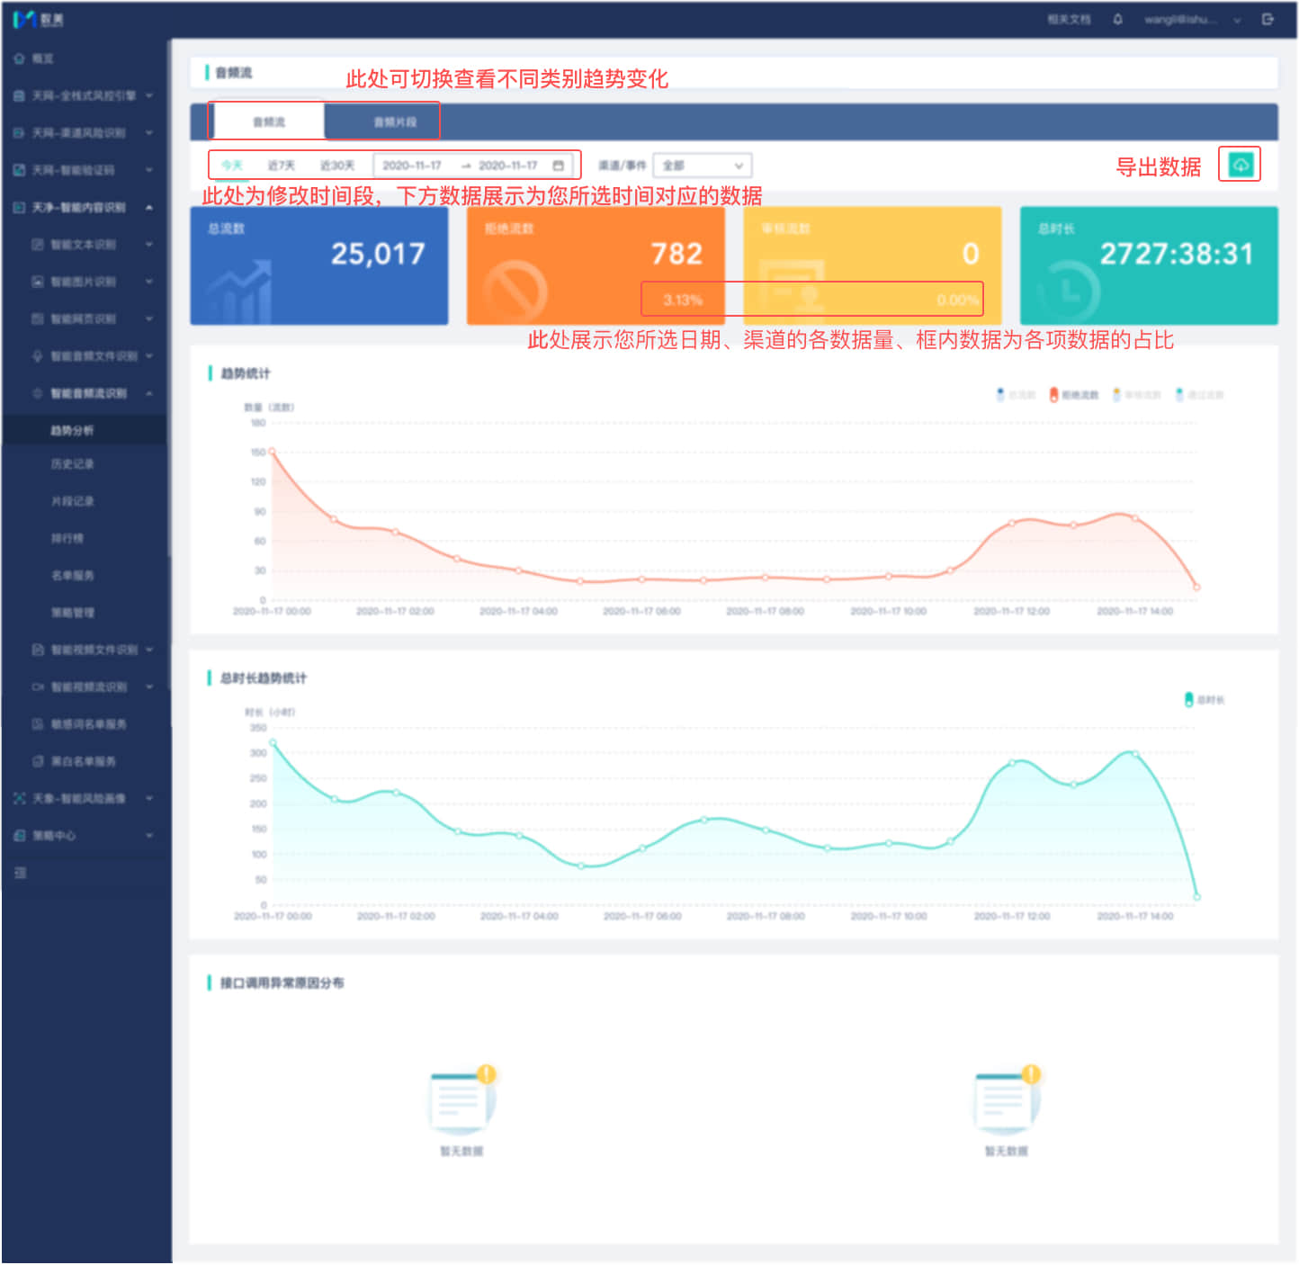Open the 渠道/事件 dropdown showing 全部
This screenshot has height=1265, width=1299.
pos(702,166)
